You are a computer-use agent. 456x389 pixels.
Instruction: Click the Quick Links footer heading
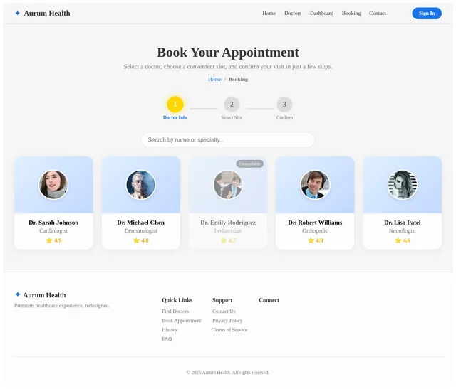(x=177, y=300)
